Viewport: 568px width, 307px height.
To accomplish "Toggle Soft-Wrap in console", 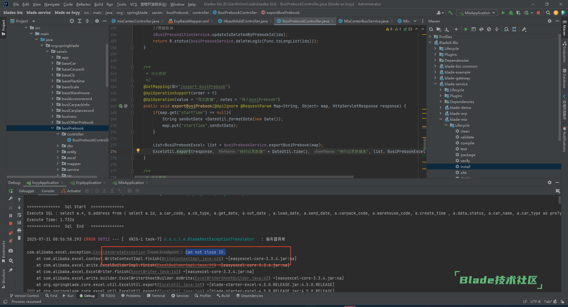I will [x=19, y=215].
